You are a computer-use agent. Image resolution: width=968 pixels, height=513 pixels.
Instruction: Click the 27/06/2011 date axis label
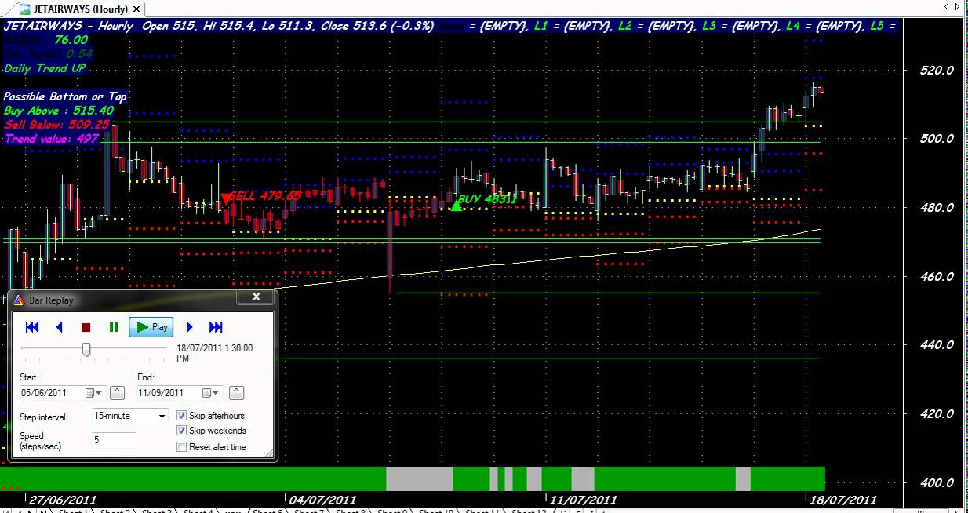tap(63, 500)
